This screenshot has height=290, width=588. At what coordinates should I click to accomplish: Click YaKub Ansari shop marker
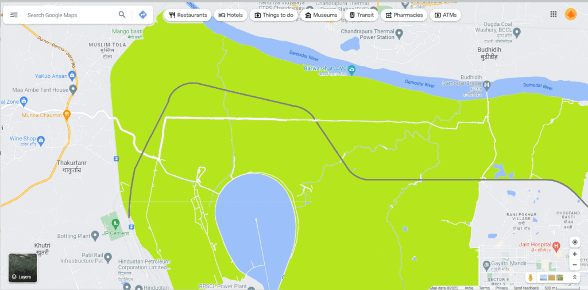(72, 76)
